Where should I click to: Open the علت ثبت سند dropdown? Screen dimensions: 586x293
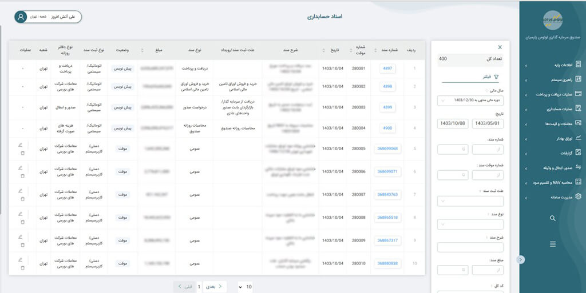pyautogui.click(x=470, y=201)
